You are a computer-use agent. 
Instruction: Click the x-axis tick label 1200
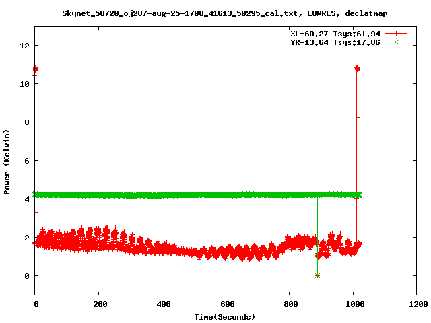pos(418,304)
